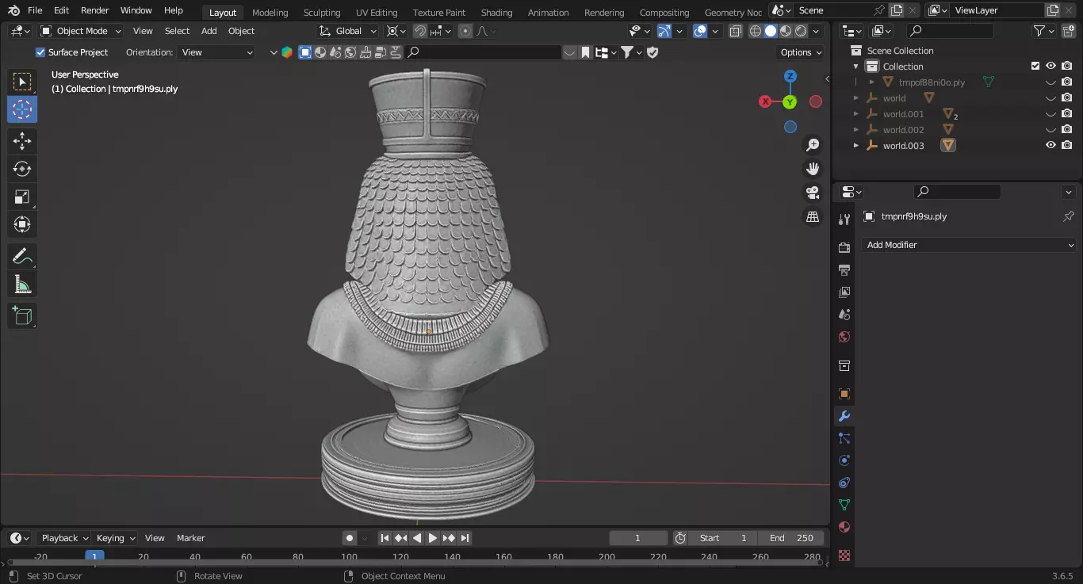This screenshot has width=1083, height=584.
Task: Click the Start frame field
Action: click(723, 538)
